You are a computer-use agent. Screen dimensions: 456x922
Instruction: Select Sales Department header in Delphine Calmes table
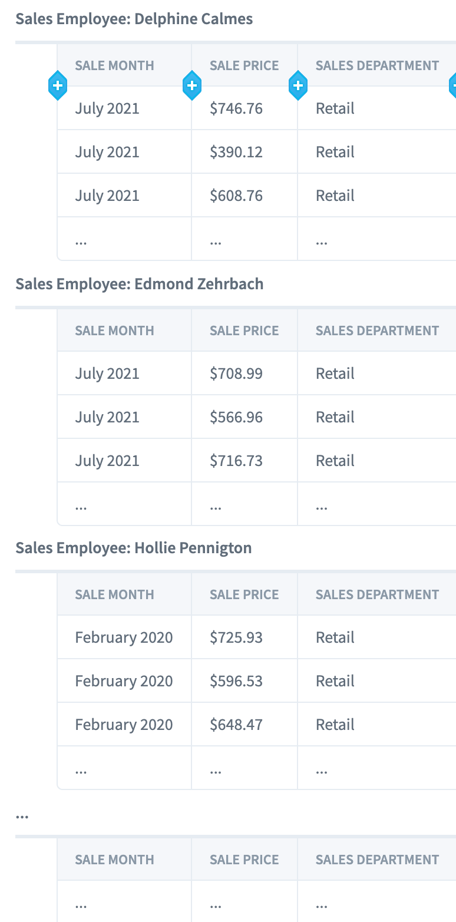tap(377, 65)
